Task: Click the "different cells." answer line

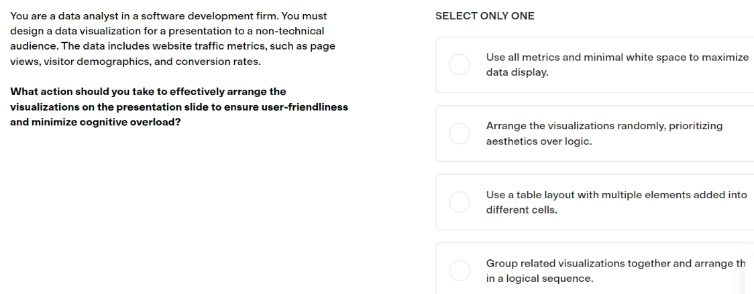Action: pyautogui.click(x=522, y=210)
